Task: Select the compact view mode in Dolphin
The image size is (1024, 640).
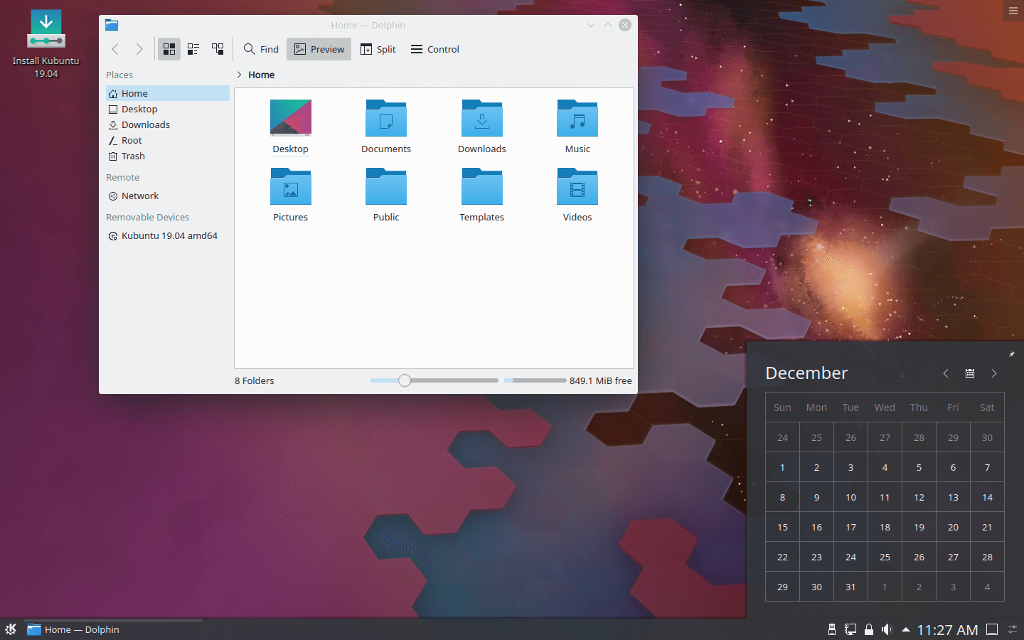Action: click(x=193, y=48)
